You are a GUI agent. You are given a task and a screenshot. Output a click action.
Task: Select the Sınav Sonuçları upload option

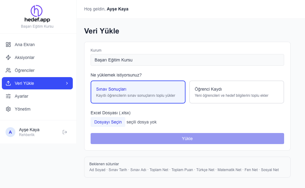[138, 92]
